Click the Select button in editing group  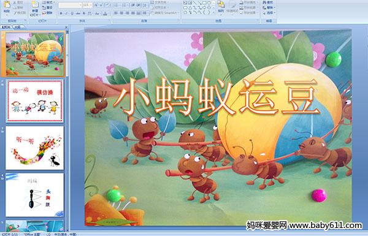coord(268,13)
